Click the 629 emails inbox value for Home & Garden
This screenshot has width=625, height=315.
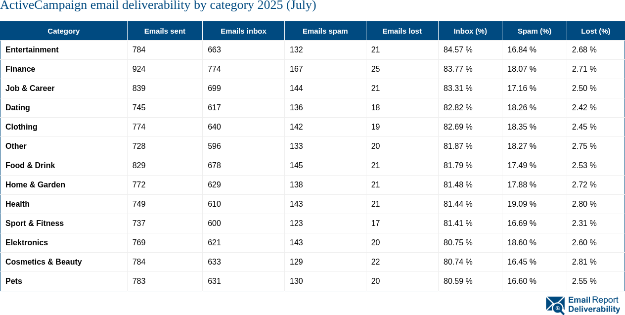(214, 185)
